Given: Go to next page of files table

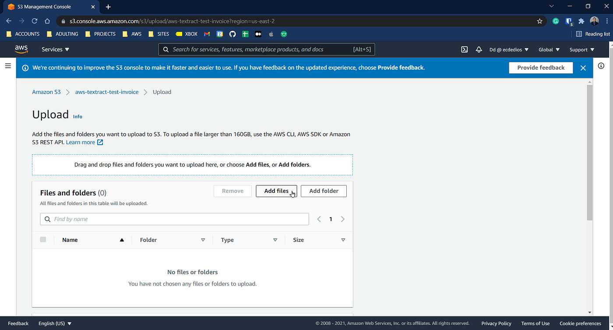Looking at the screenshot, I should [343, 219].
